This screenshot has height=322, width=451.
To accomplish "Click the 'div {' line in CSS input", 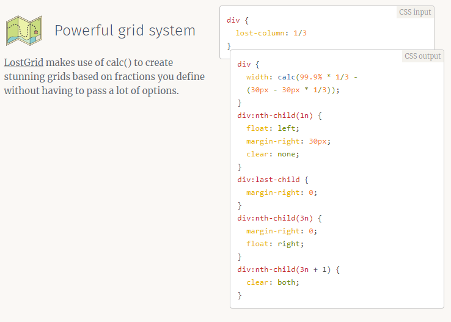I will (238, 20).
